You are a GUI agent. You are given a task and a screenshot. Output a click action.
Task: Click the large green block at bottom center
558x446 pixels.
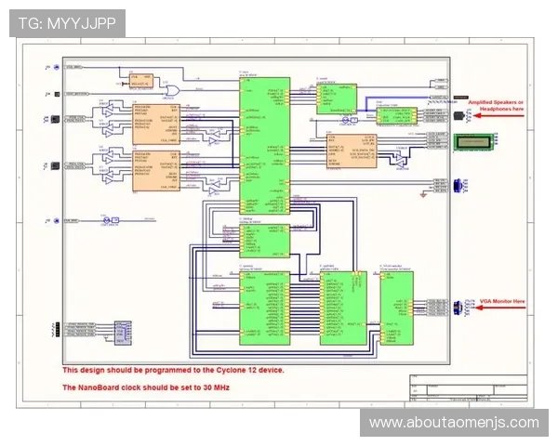point(264,308)
